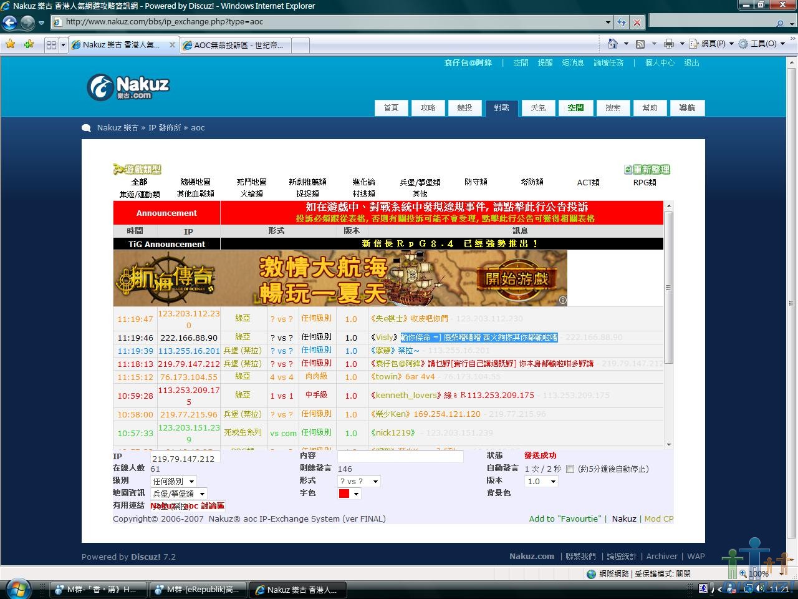Open the 形式 format dropdown
This screenshot has width=798, height=599.
pos(358,481)
